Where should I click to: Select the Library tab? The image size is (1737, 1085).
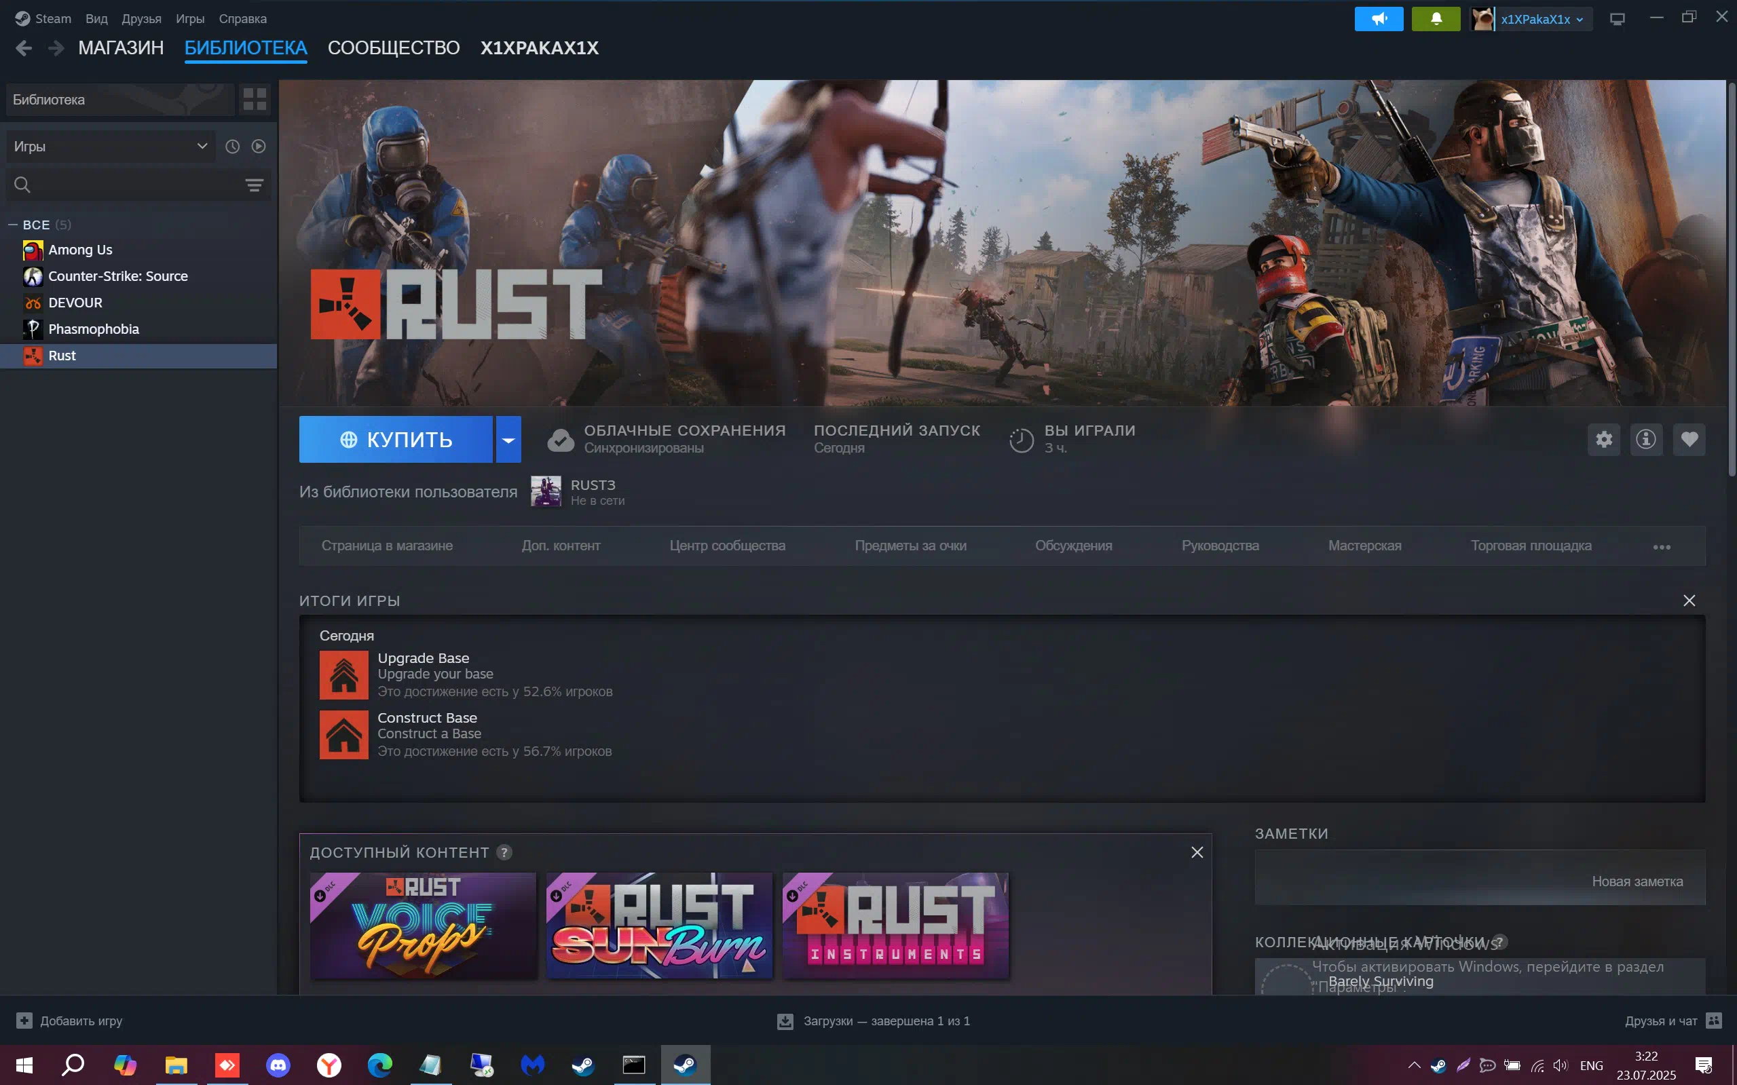(x=246, y=48)
